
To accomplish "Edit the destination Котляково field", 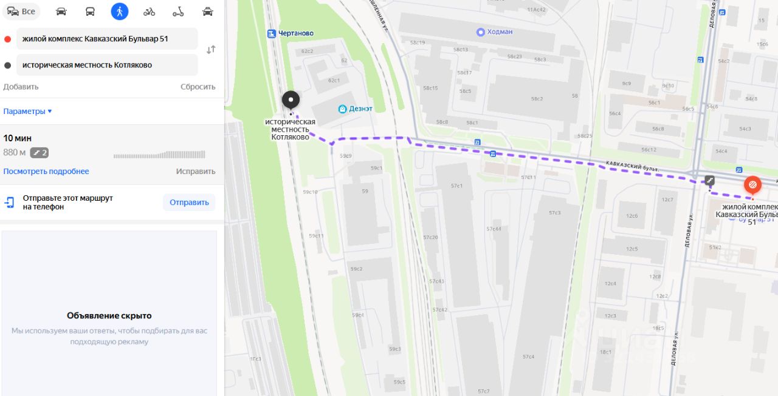I will coord(107,65).
